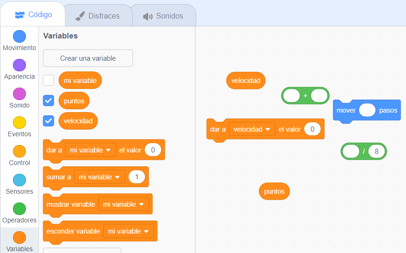
Task: Click the value field containing 8 in division block
Action: [x=376, y=152]
